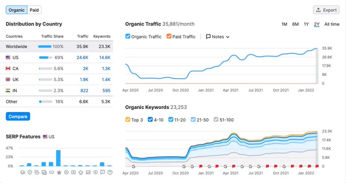The width and height of the screenshot is (346, 183).
Task: Open the CA traffic value 2K
Action: pos(85,68)
